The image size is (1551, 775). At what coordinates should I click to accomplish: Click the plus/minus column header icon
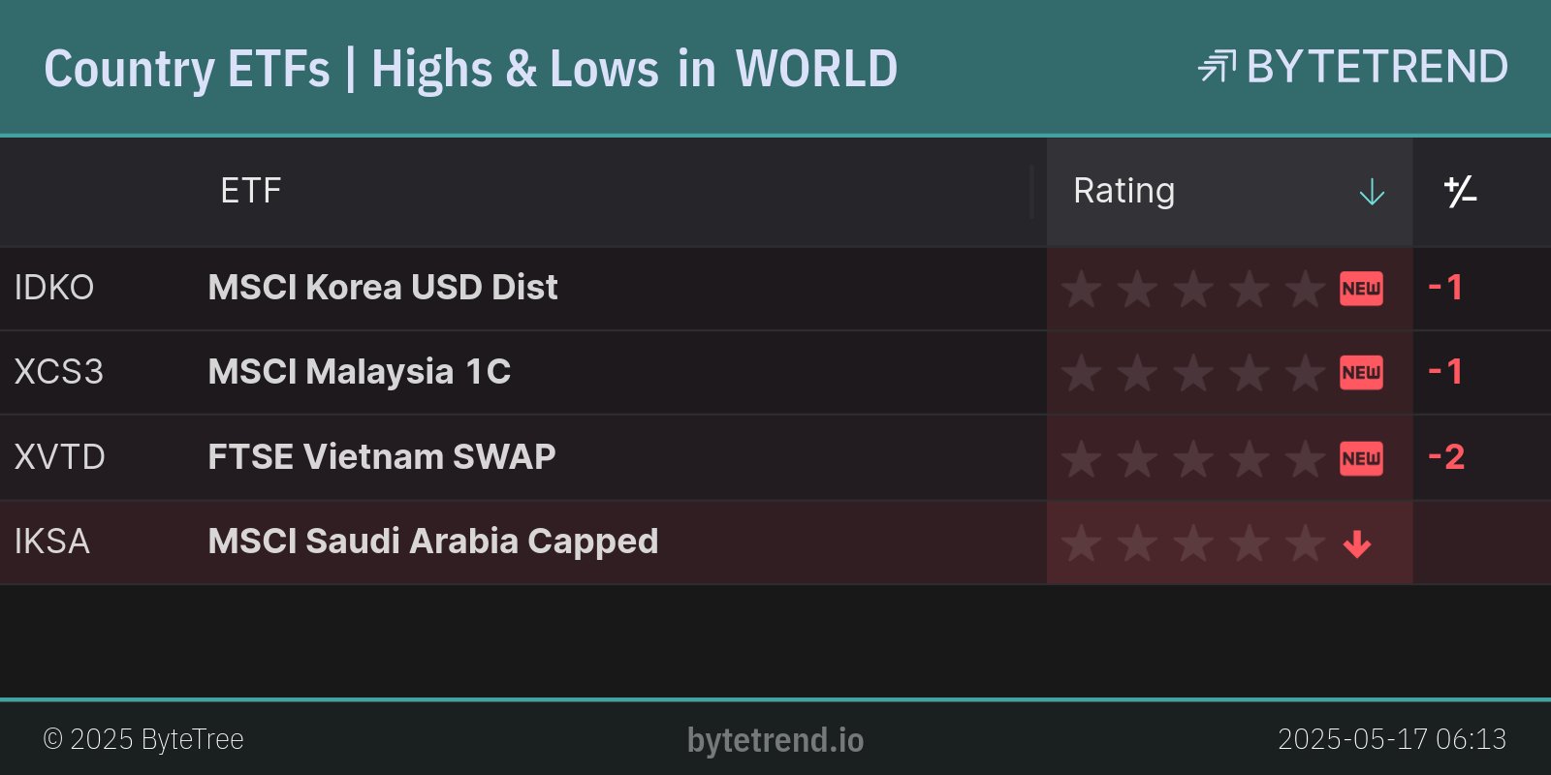[1460, 192]
